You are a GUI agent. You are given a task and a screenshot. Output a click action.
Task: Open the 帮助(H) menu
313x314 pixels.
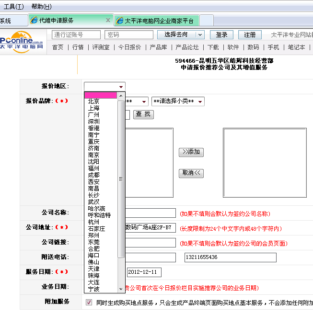point(41,7)
